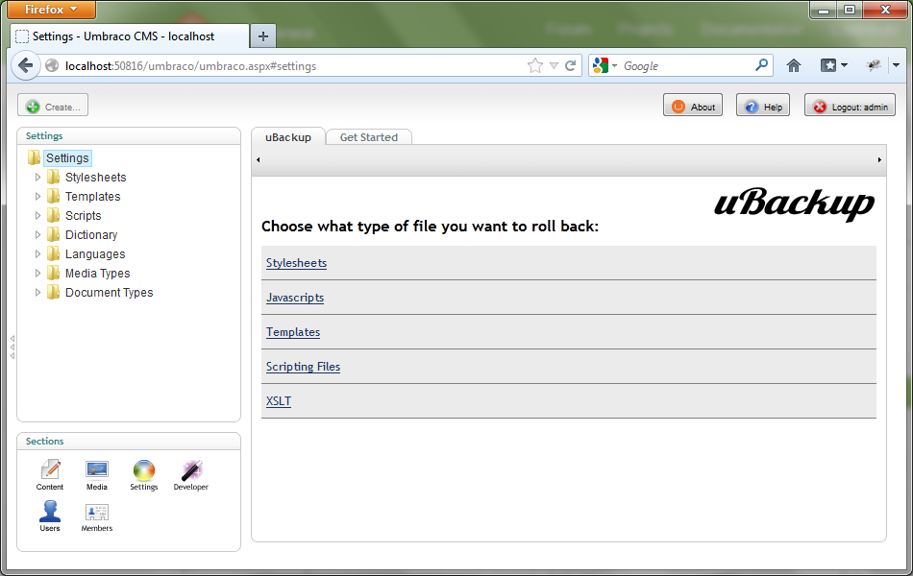Click the Stylesheets folder icon in tree
This screenshot has height=576, width=913.
pos(54,177)
